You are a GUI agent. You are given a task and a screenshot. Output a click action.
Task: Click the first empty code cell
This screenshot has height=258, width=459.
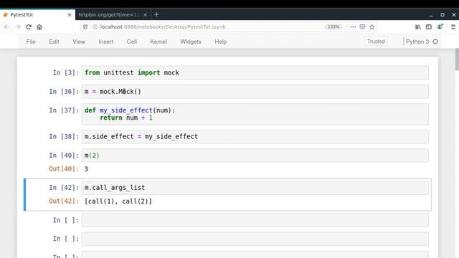click(255, 220)
